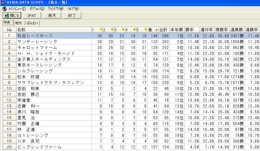The height and width of the screenshot is (151, 260).
Task: Switch to the 中央 tab
Action: pyautogui.click(x=8, y=23)
